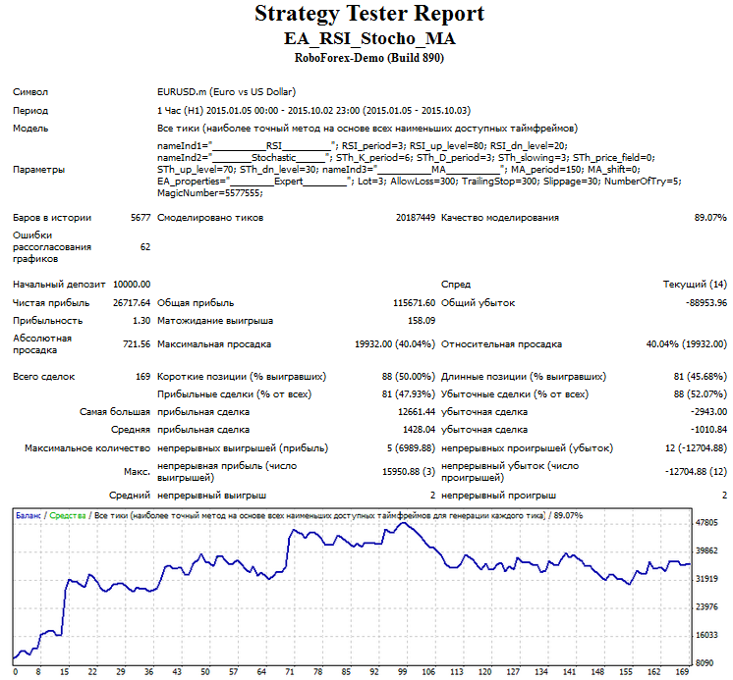Select consecutive wins value '5 (6989.88)'

pos(411,448)
